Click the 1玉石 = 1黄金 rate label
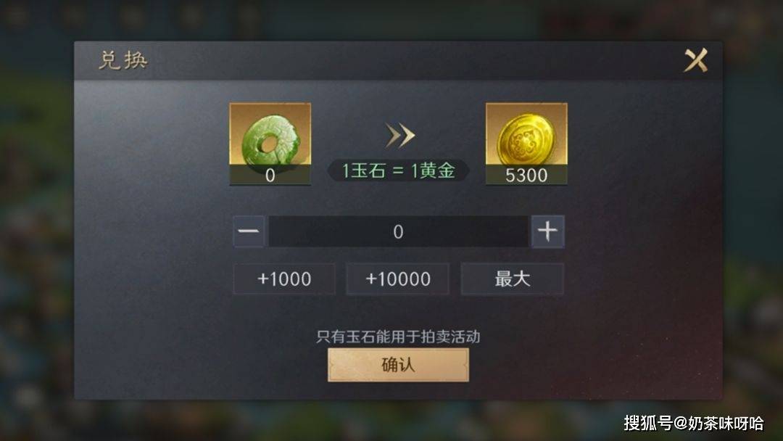The width and height of the screenshot is (783, 441). [x=398, y=170]
